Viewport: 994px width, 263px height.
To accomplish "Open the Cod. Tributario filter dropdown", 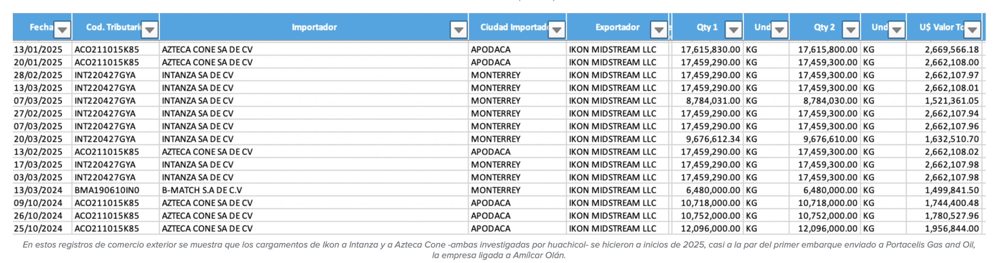I will pos(149,30).
